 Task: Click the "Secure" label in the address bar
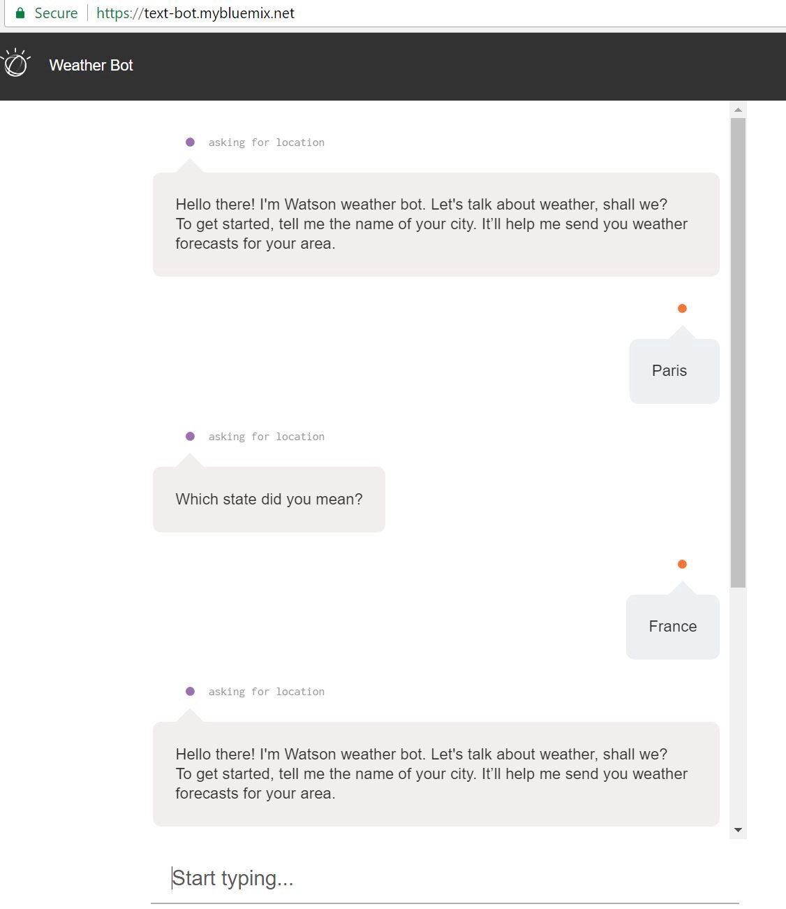(x=56, y=13)
